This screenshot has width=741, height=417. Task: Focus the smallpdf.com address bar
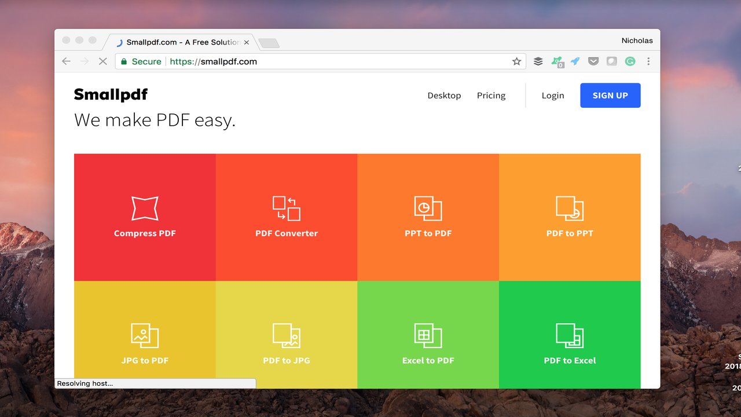click(320, 61)
